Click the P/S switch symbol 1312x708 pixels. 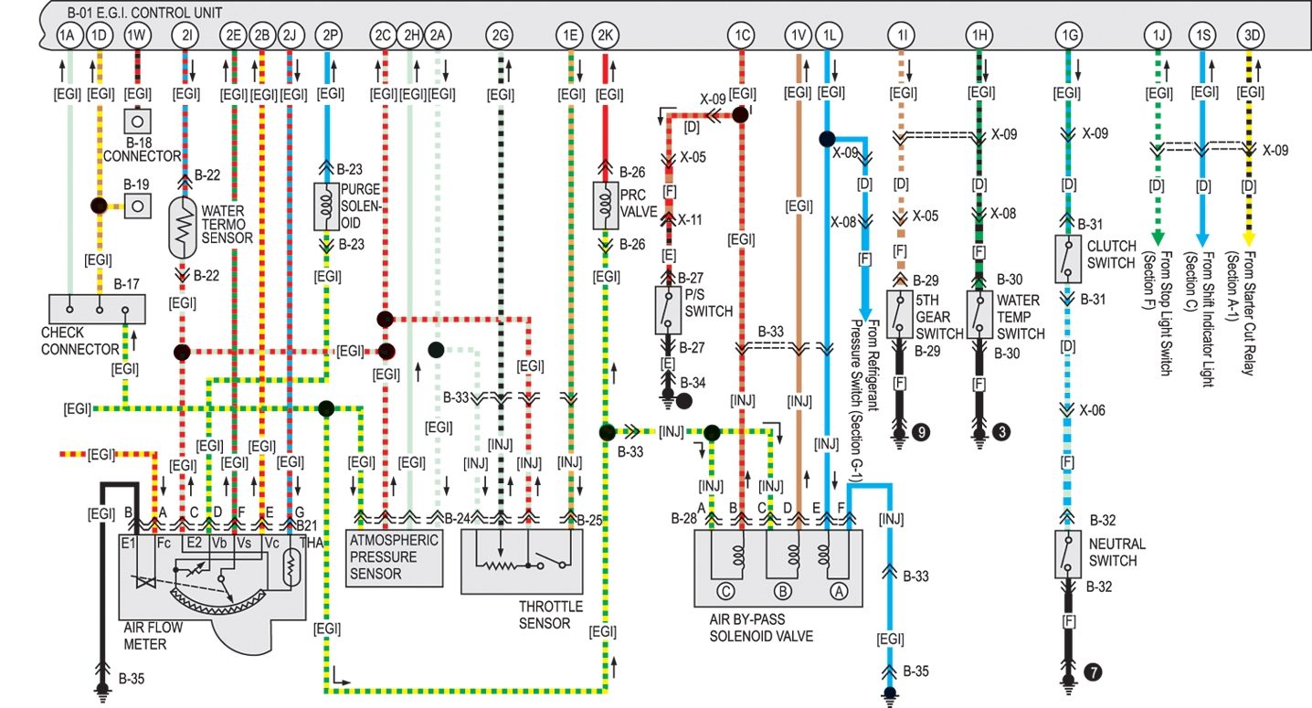point(667,309)
